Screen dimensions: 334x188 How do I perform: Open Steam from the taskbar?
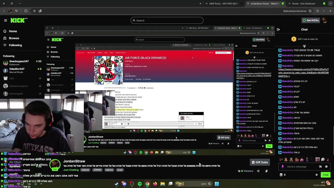[x=116, y=184]
